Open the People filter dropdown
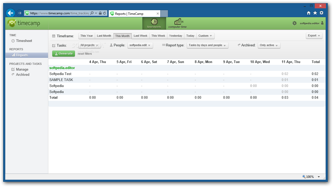The height and width of the screenshot is (187, 333). click(x=140, y=45)
